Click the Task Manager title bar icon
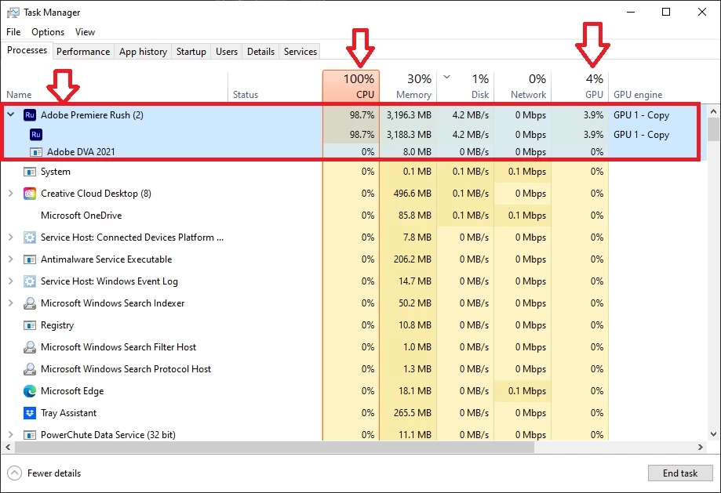721x493 pixels. 13,13
